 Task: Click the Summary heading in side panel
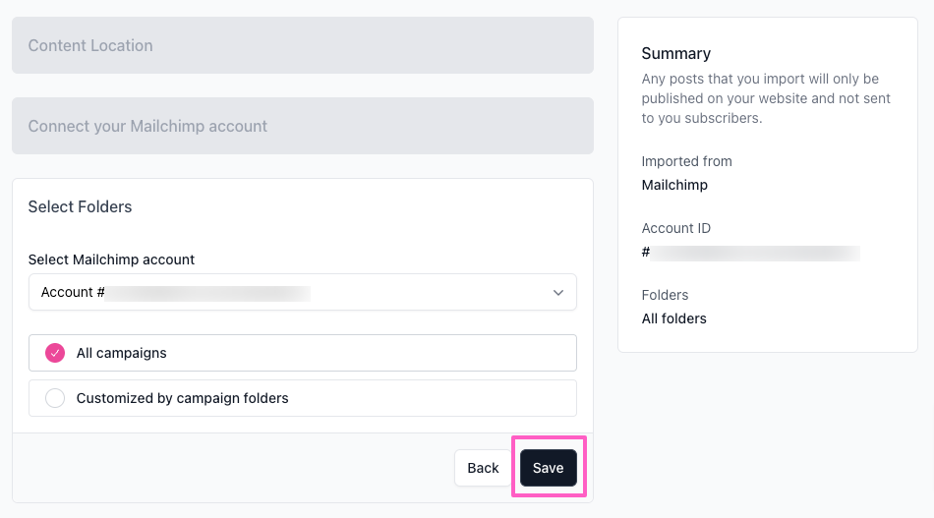[x=676, y=54]
